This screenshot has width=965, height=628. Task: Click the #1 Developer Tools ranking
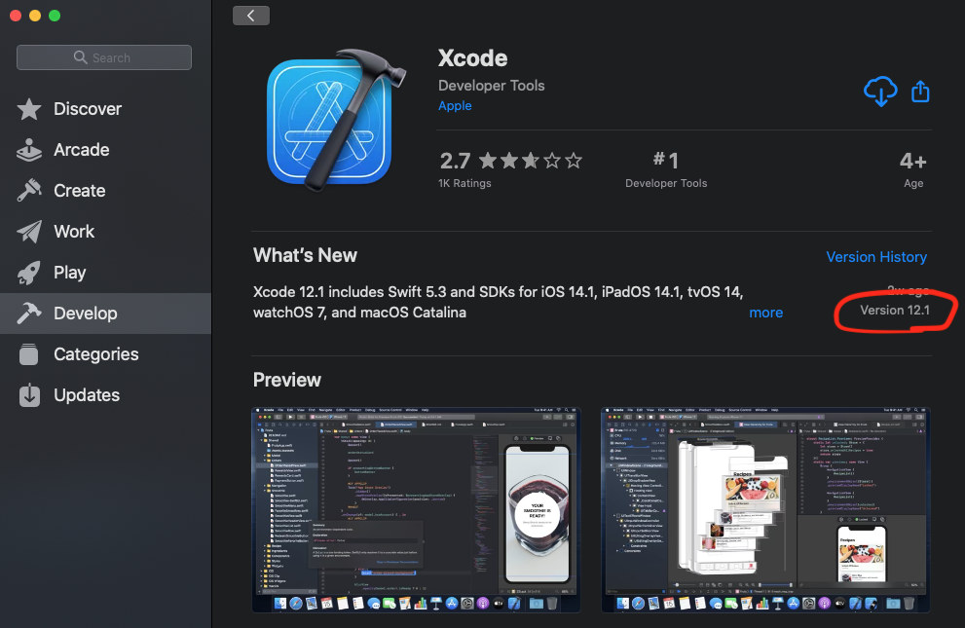coord(666,169)
